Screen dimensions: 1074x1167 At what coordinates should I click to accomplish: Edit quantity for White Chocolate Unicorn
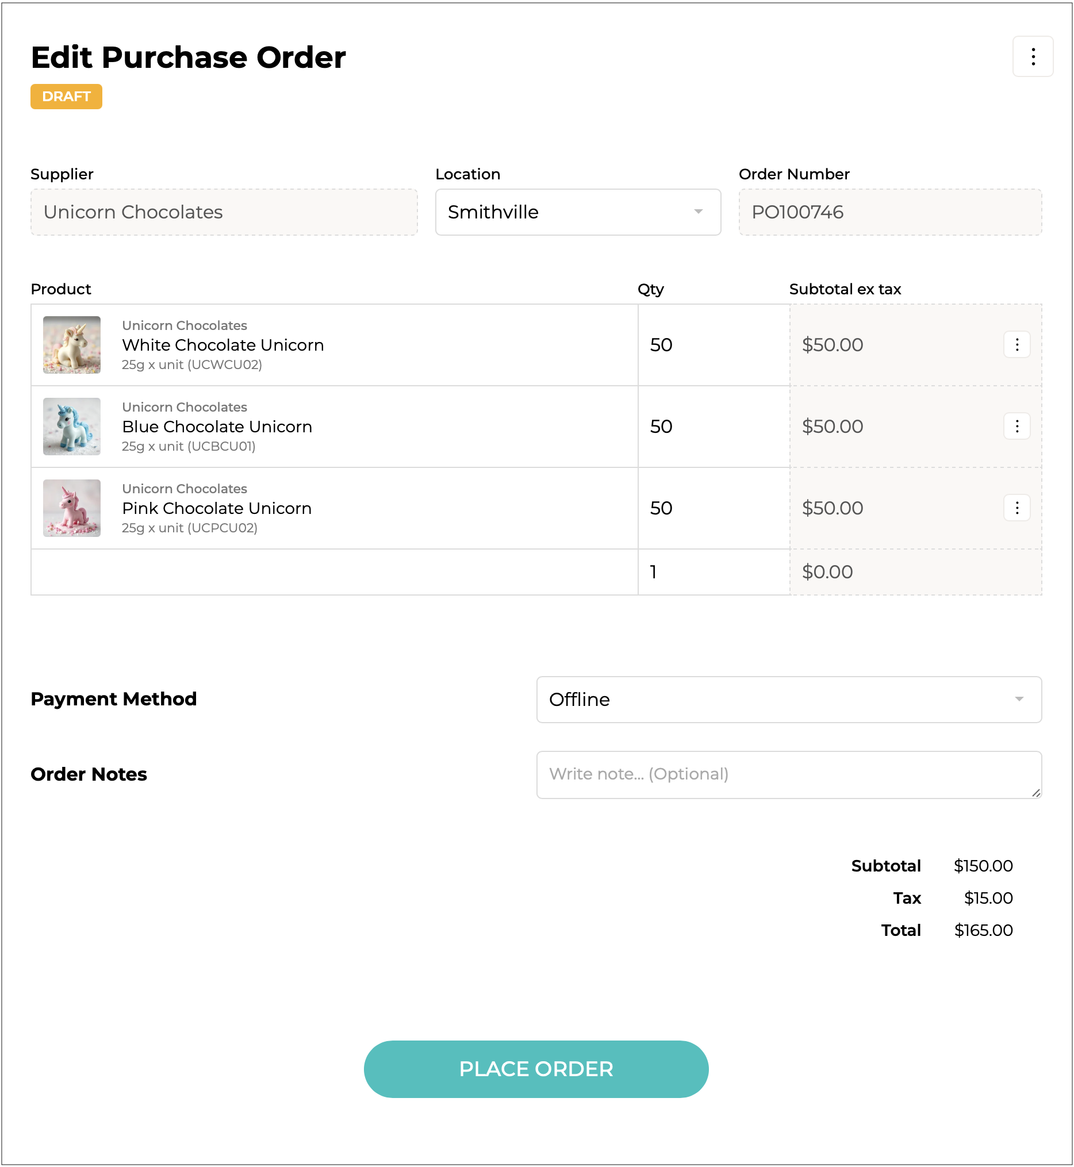tap(713, 344)
